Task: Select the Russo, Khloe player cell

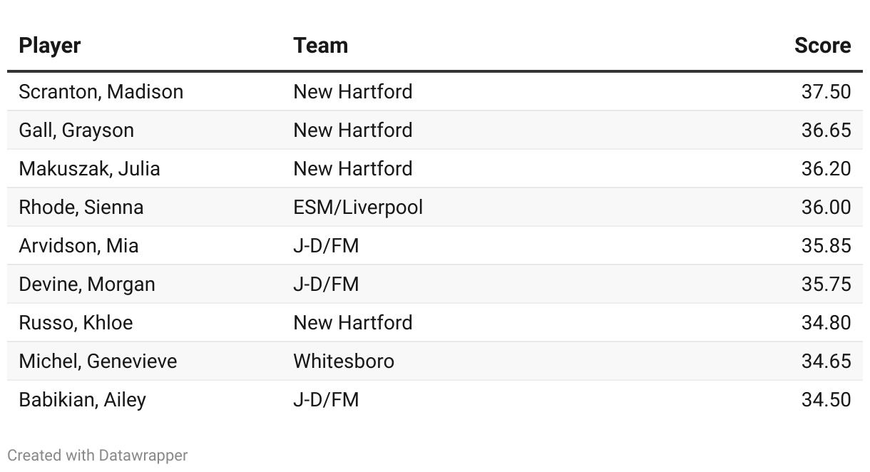Action: click(76, 323)
